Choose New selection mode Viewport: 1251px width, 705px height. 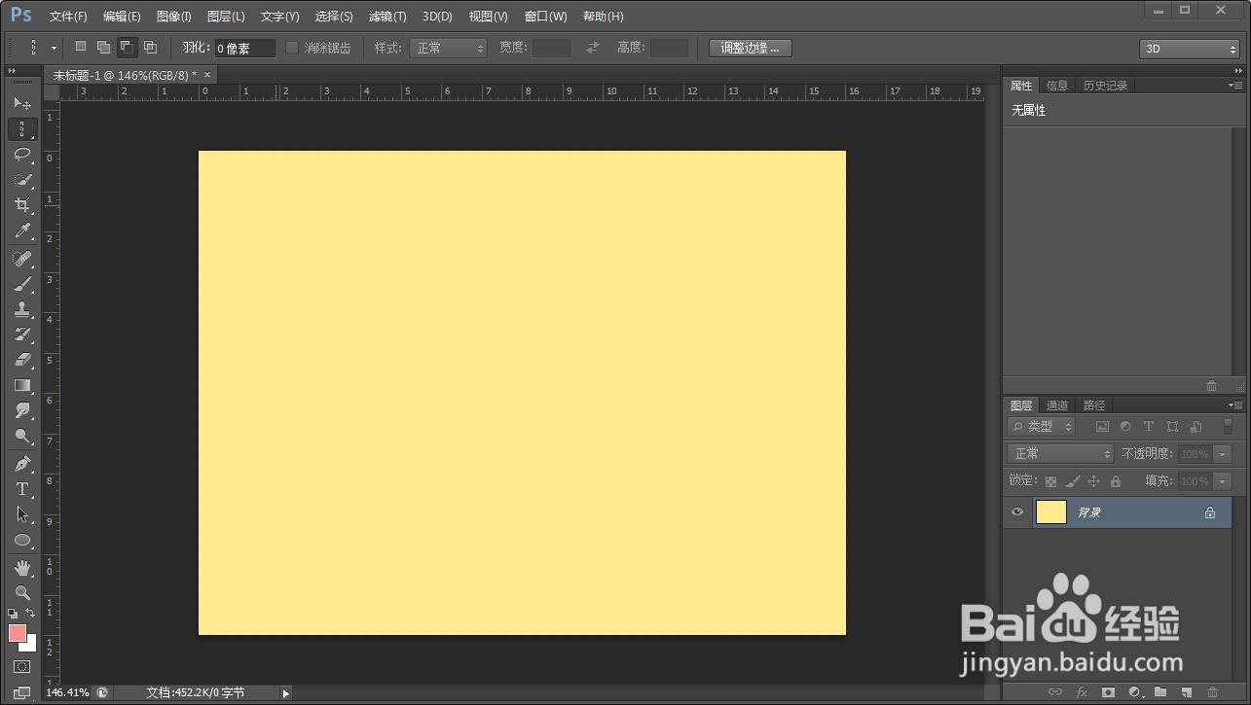(x=81, y=47)
